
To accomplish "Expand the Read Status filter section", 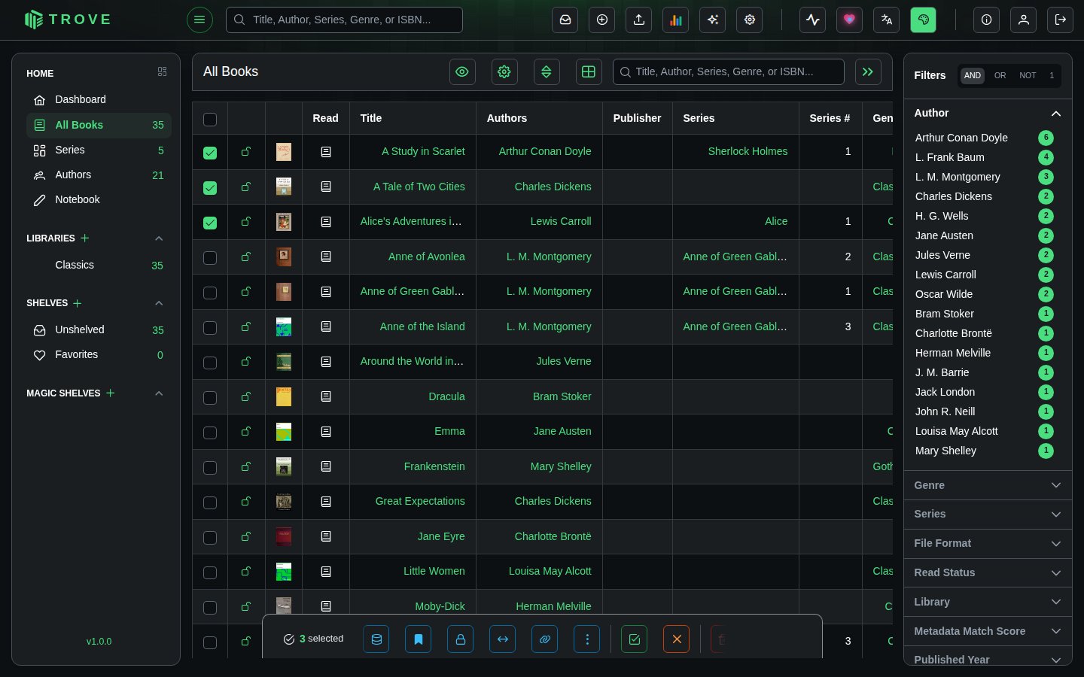I will [x=988, y=572].
